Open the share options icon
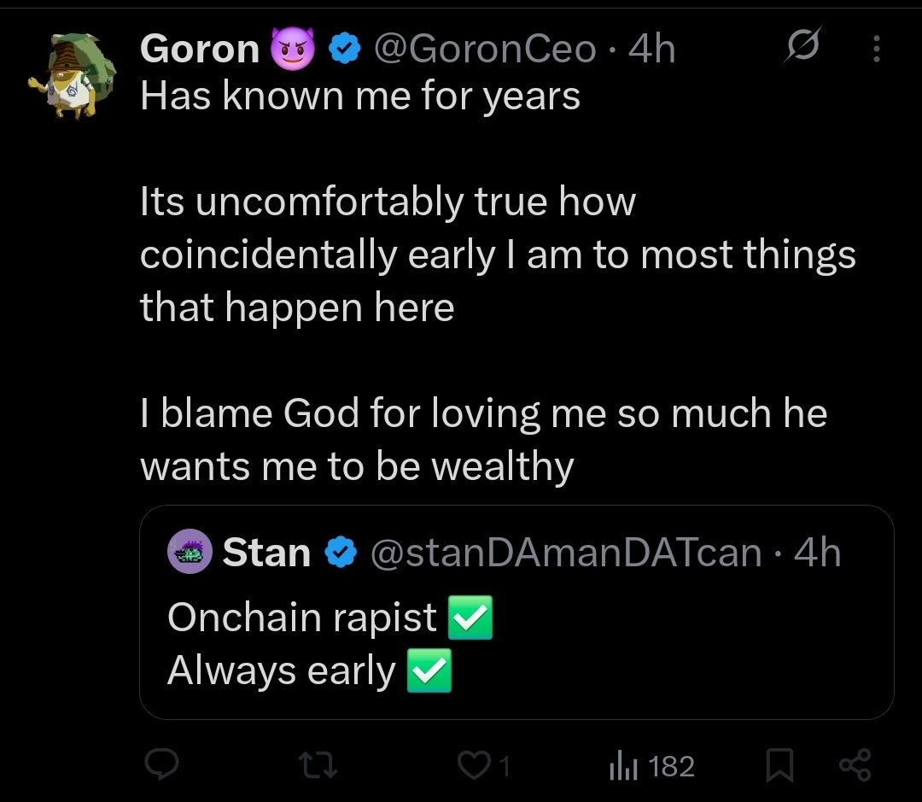Screen dimensions: 922x802 (x=855, y=765)
